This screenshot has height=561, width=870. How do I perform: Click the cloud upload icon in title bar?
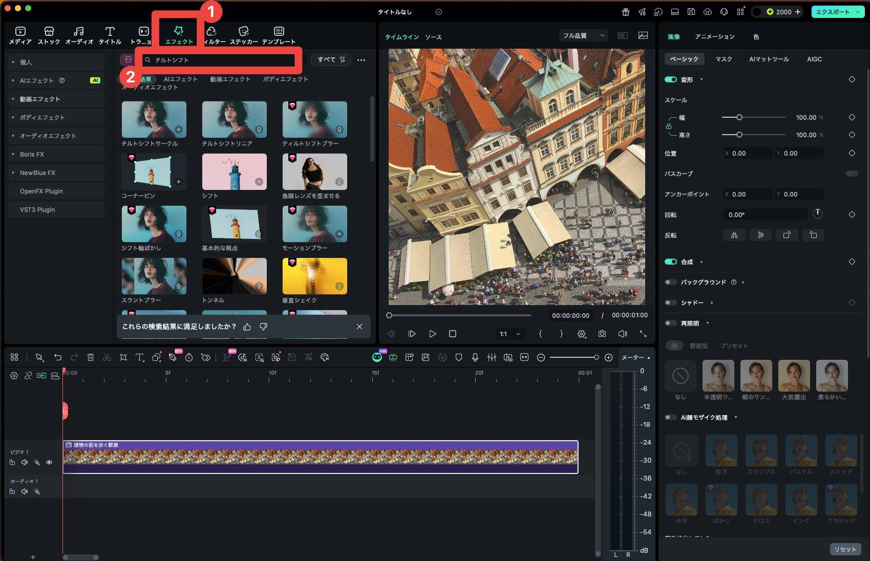[x=708, y=12]
